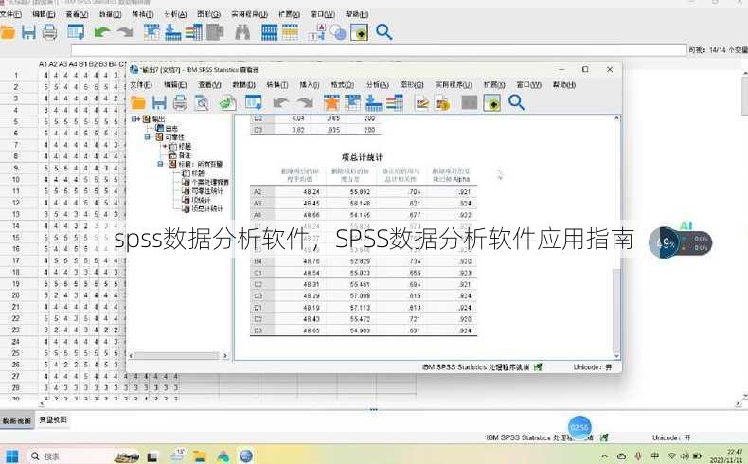
Task: Collapse the 可靠性 node in outline tree
Action: point(148,137)
